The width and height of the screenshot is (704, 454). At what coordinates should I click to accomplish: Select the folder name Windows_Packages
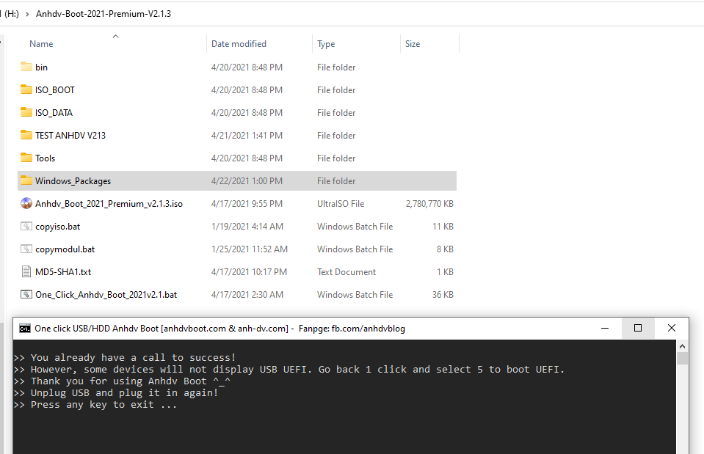coord(73,180)
